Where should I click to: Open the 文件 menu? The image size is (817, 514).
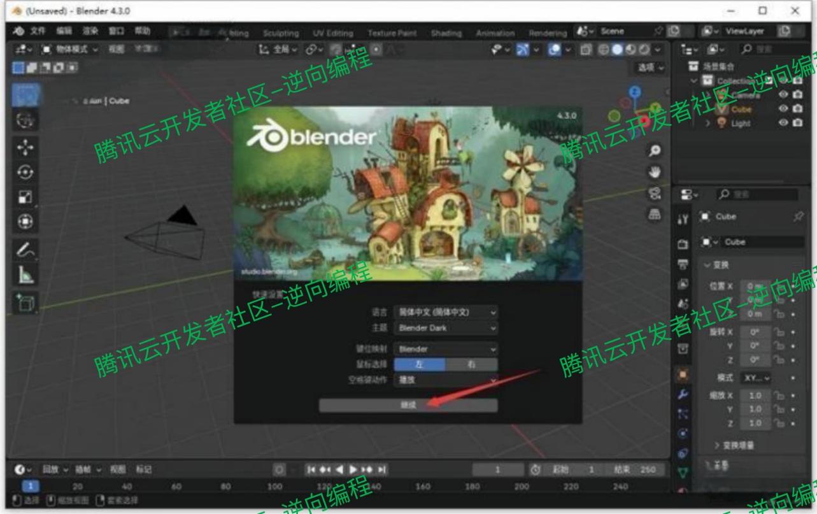[38, 32]
